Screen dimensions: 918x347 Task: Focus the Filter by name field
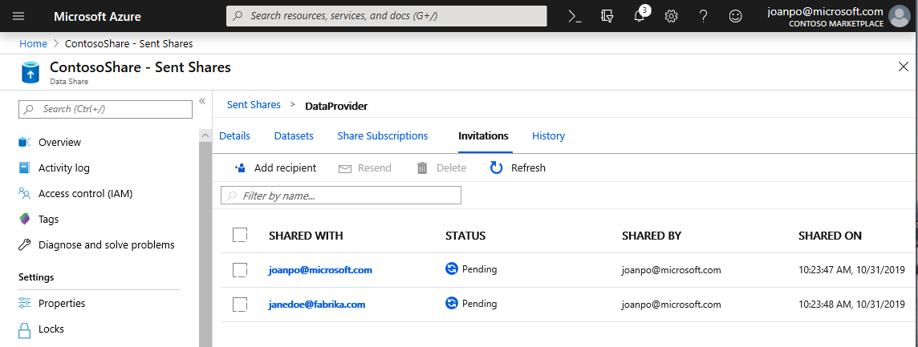(341, 196)
